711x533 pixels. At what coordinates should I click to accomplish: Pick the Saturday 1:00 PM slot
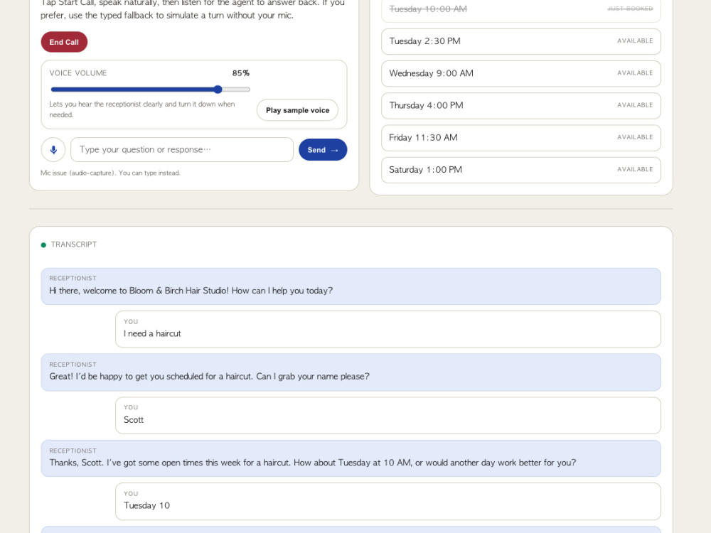521,170
